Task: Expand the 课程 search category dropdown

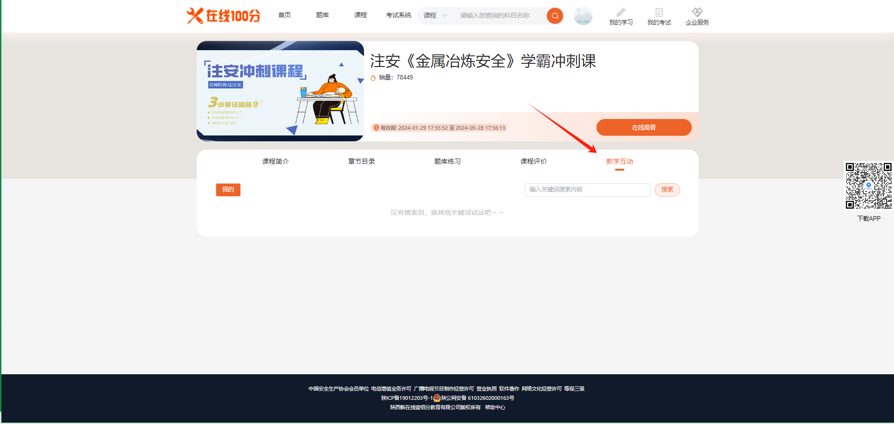Action: (x=435, y=15)
